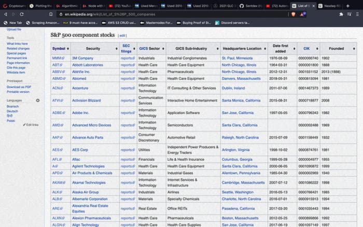Open the Discord servers bookmark
Screen dimensions: 363x227
pos(232,23)
